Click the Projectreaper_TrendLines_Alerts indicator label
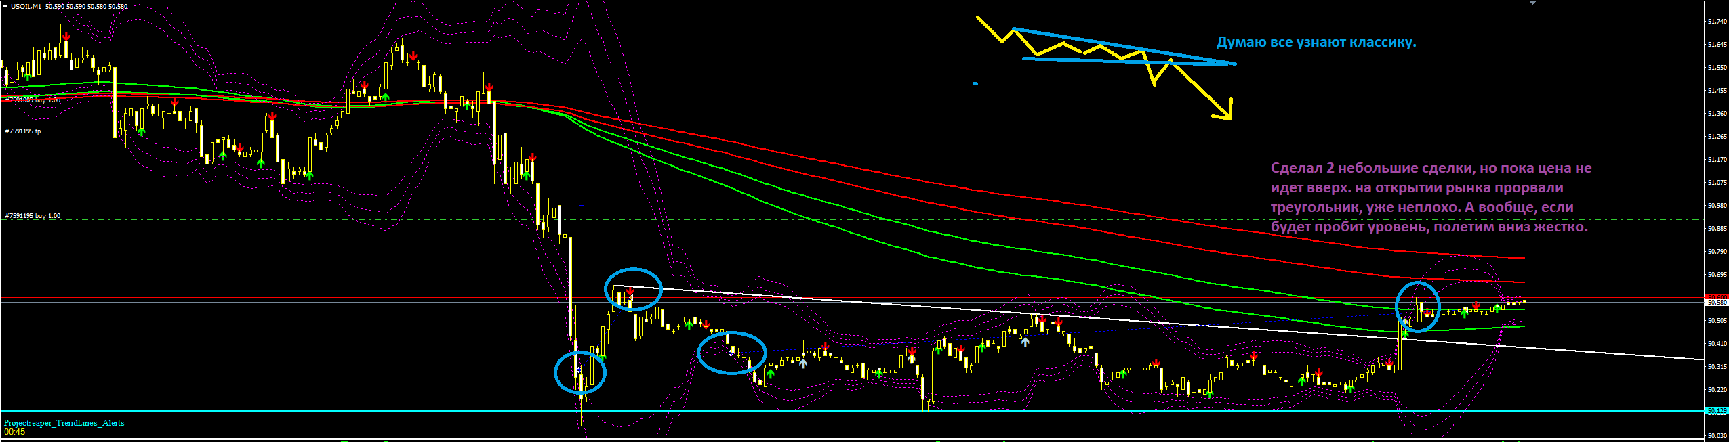Viewport: 1729px width, 442px height. [x=64, y=423]
